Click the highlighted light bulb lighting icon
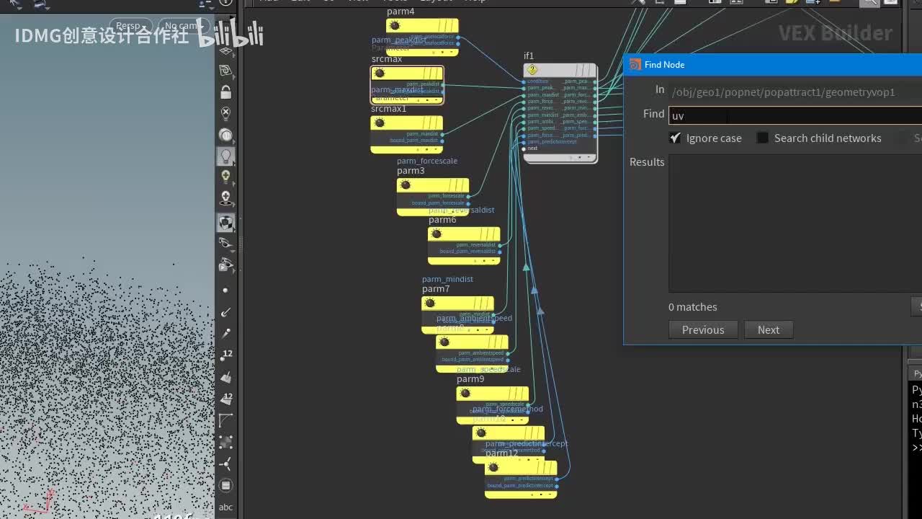Viewport: 922px width, 519px height. pos(226,155)
